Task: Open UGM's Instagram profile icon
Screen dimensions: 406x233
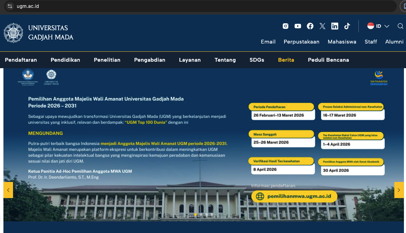Action: 285,26
